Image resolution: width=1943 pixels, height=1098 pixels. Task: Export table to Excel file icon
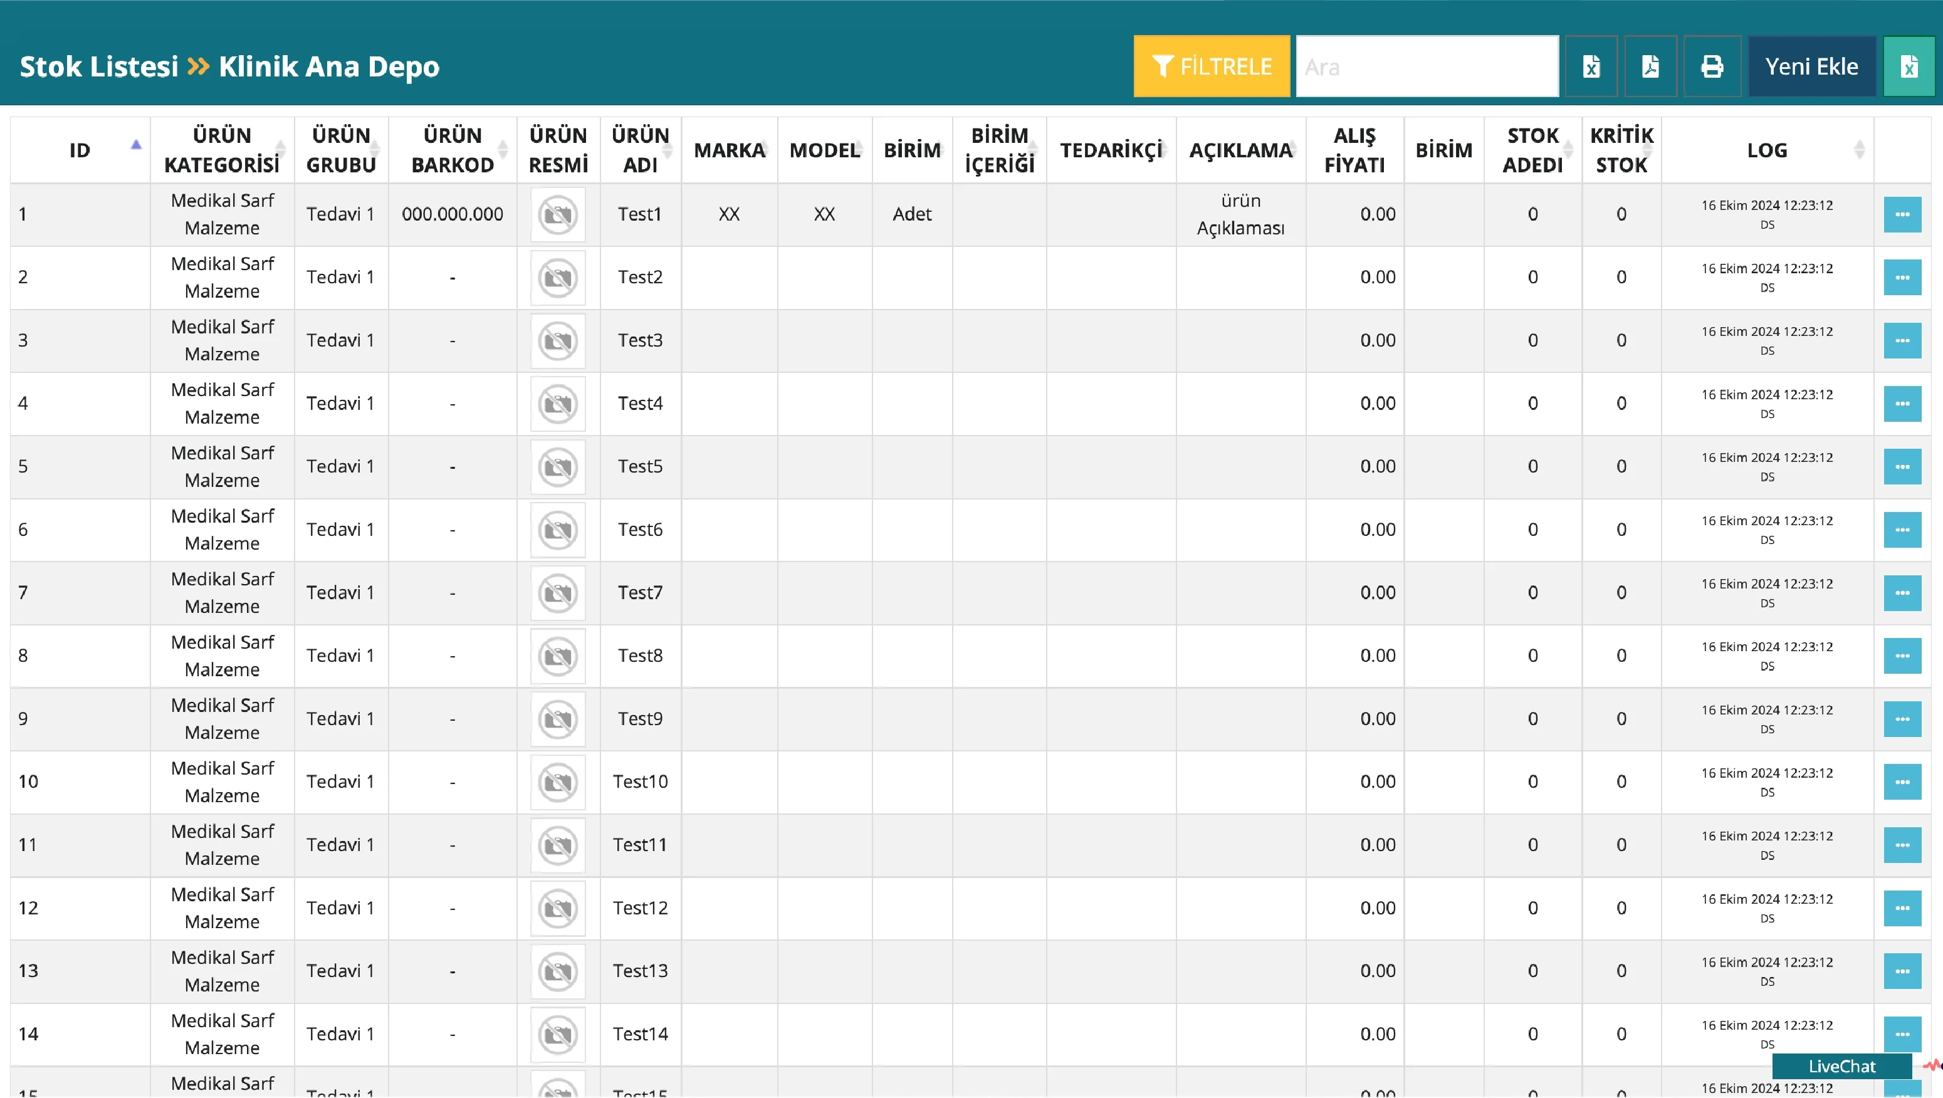pyautogui.click(x=1591, y=66)
